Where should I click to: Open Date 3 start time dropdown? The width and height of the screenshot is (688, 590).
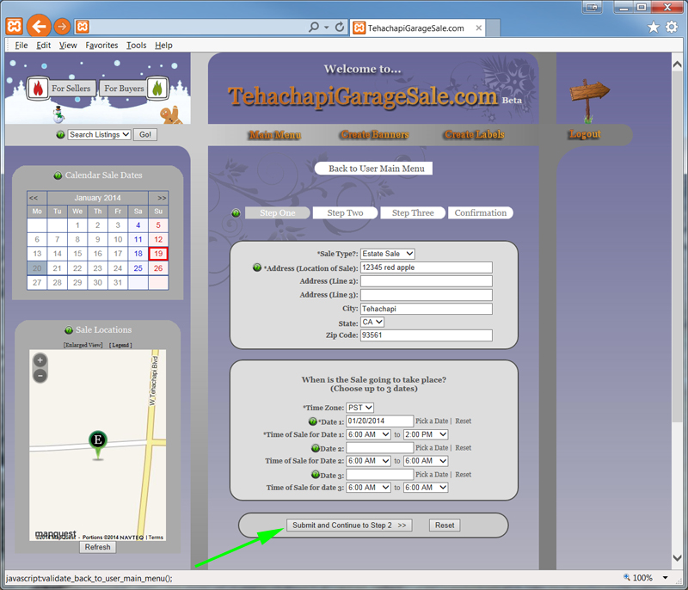(x=369, y=488)
